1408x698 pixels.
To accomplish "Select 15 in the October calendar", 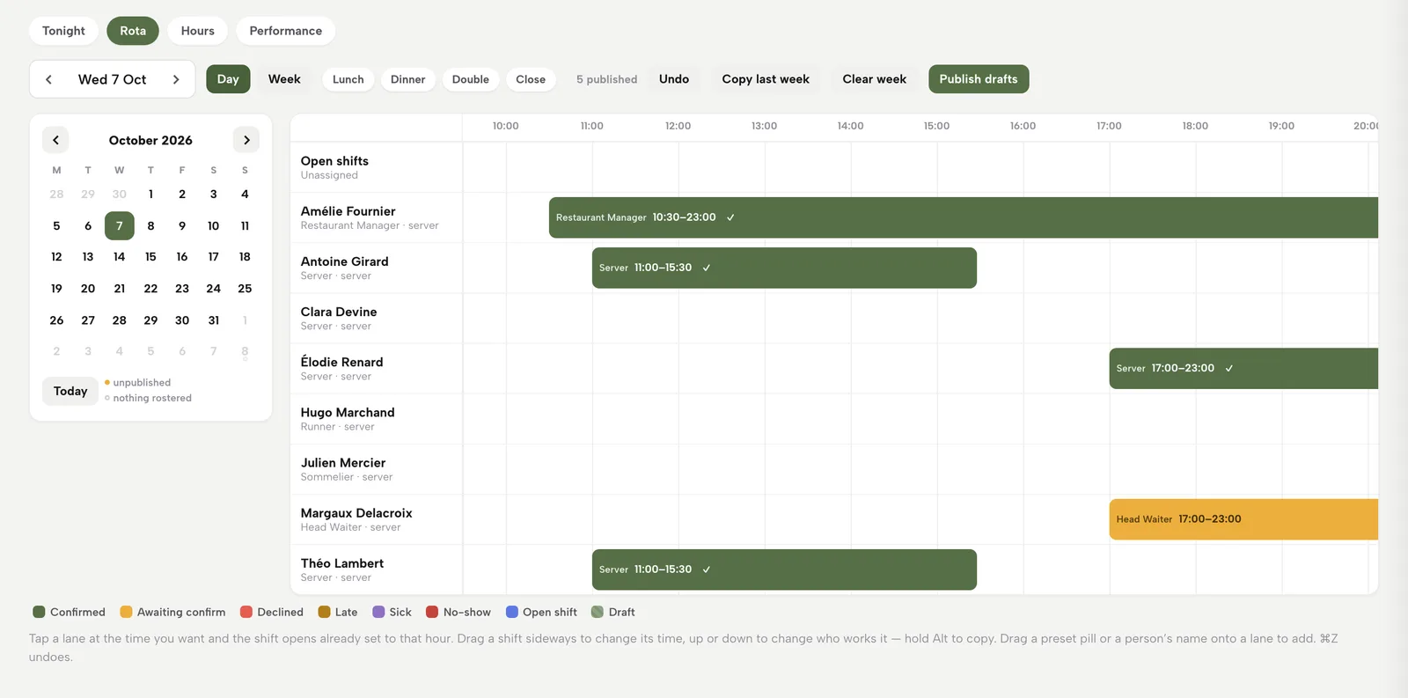I will click(x=150, y=257).
